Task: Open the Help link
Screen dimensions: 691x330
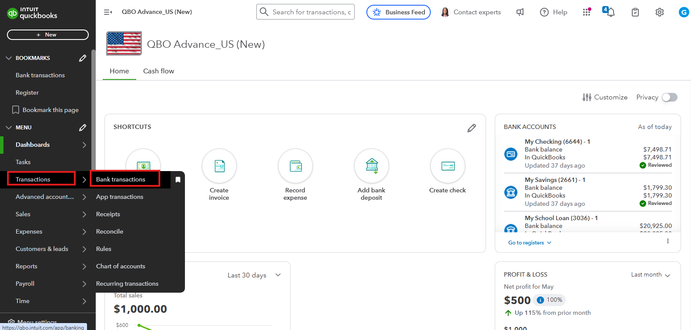Action: coord(553,12)
